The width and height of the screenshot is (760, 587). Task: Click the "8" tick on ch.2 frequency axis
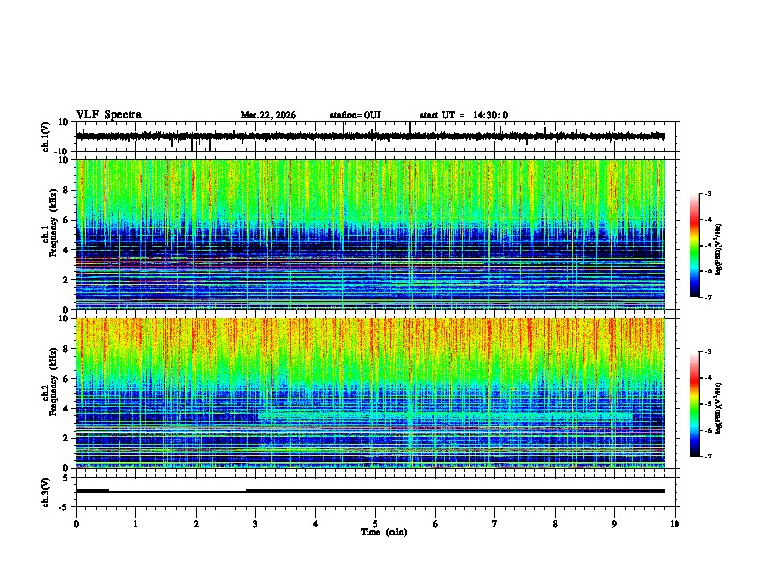coord(66,349)
